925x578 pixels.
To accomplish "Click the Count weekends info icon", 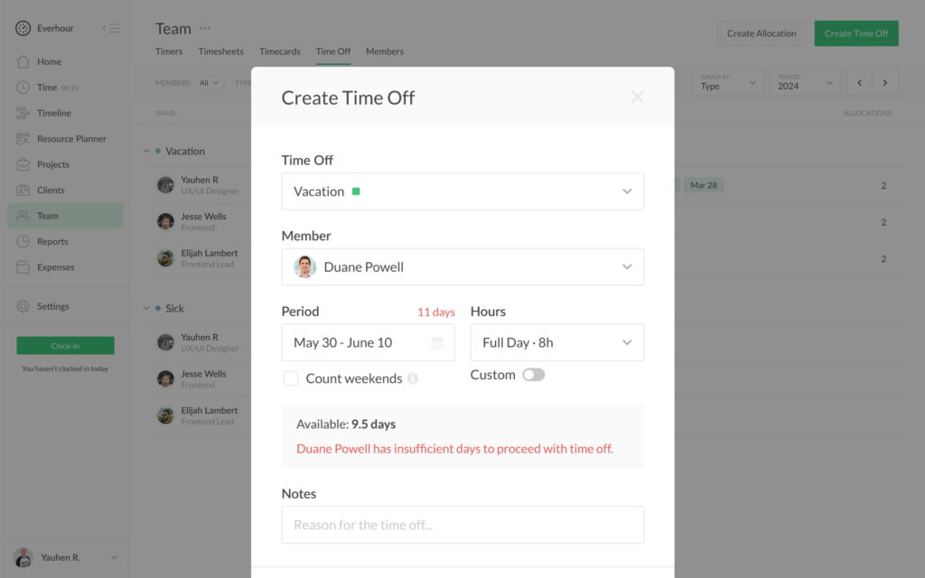I will point(413,378).
